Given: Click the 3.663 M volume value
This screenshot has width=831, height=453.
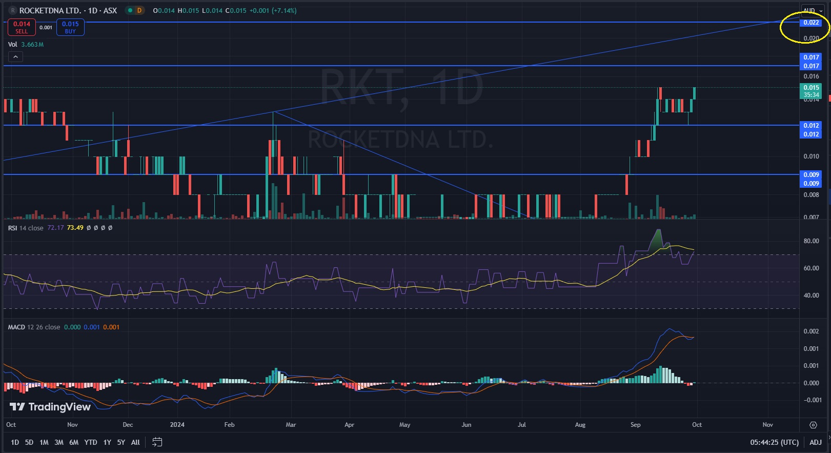Looking at the screenshot, I should [x=32, y=45].
